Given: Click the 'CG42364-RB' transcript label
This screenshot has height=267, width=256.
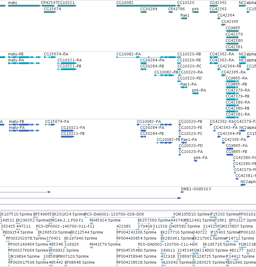Looking at the screenshot, I should click(x=229, y=66).
